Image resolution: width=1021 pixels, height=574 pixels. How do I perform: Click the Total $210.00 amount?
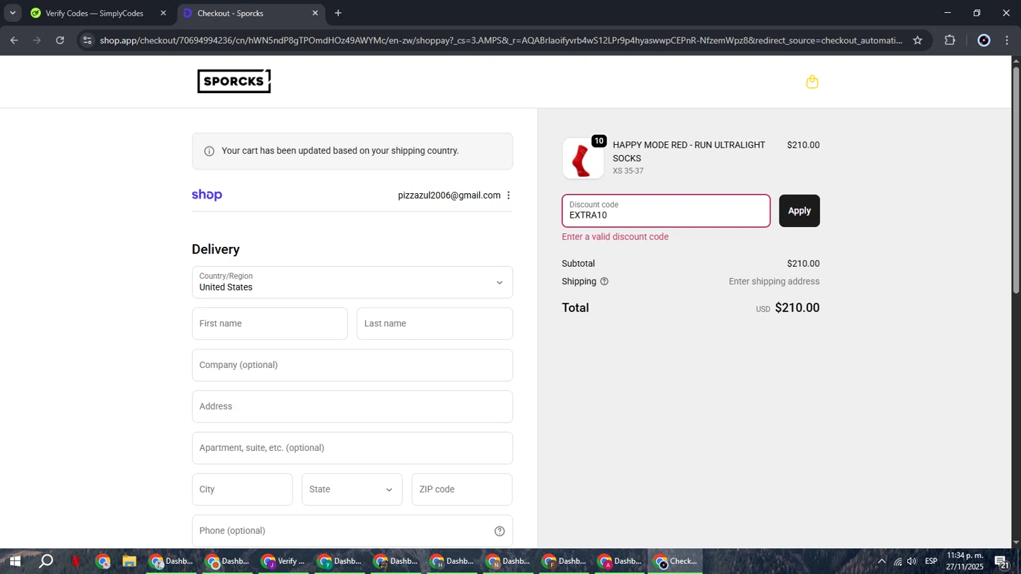(x=797, y=308)
